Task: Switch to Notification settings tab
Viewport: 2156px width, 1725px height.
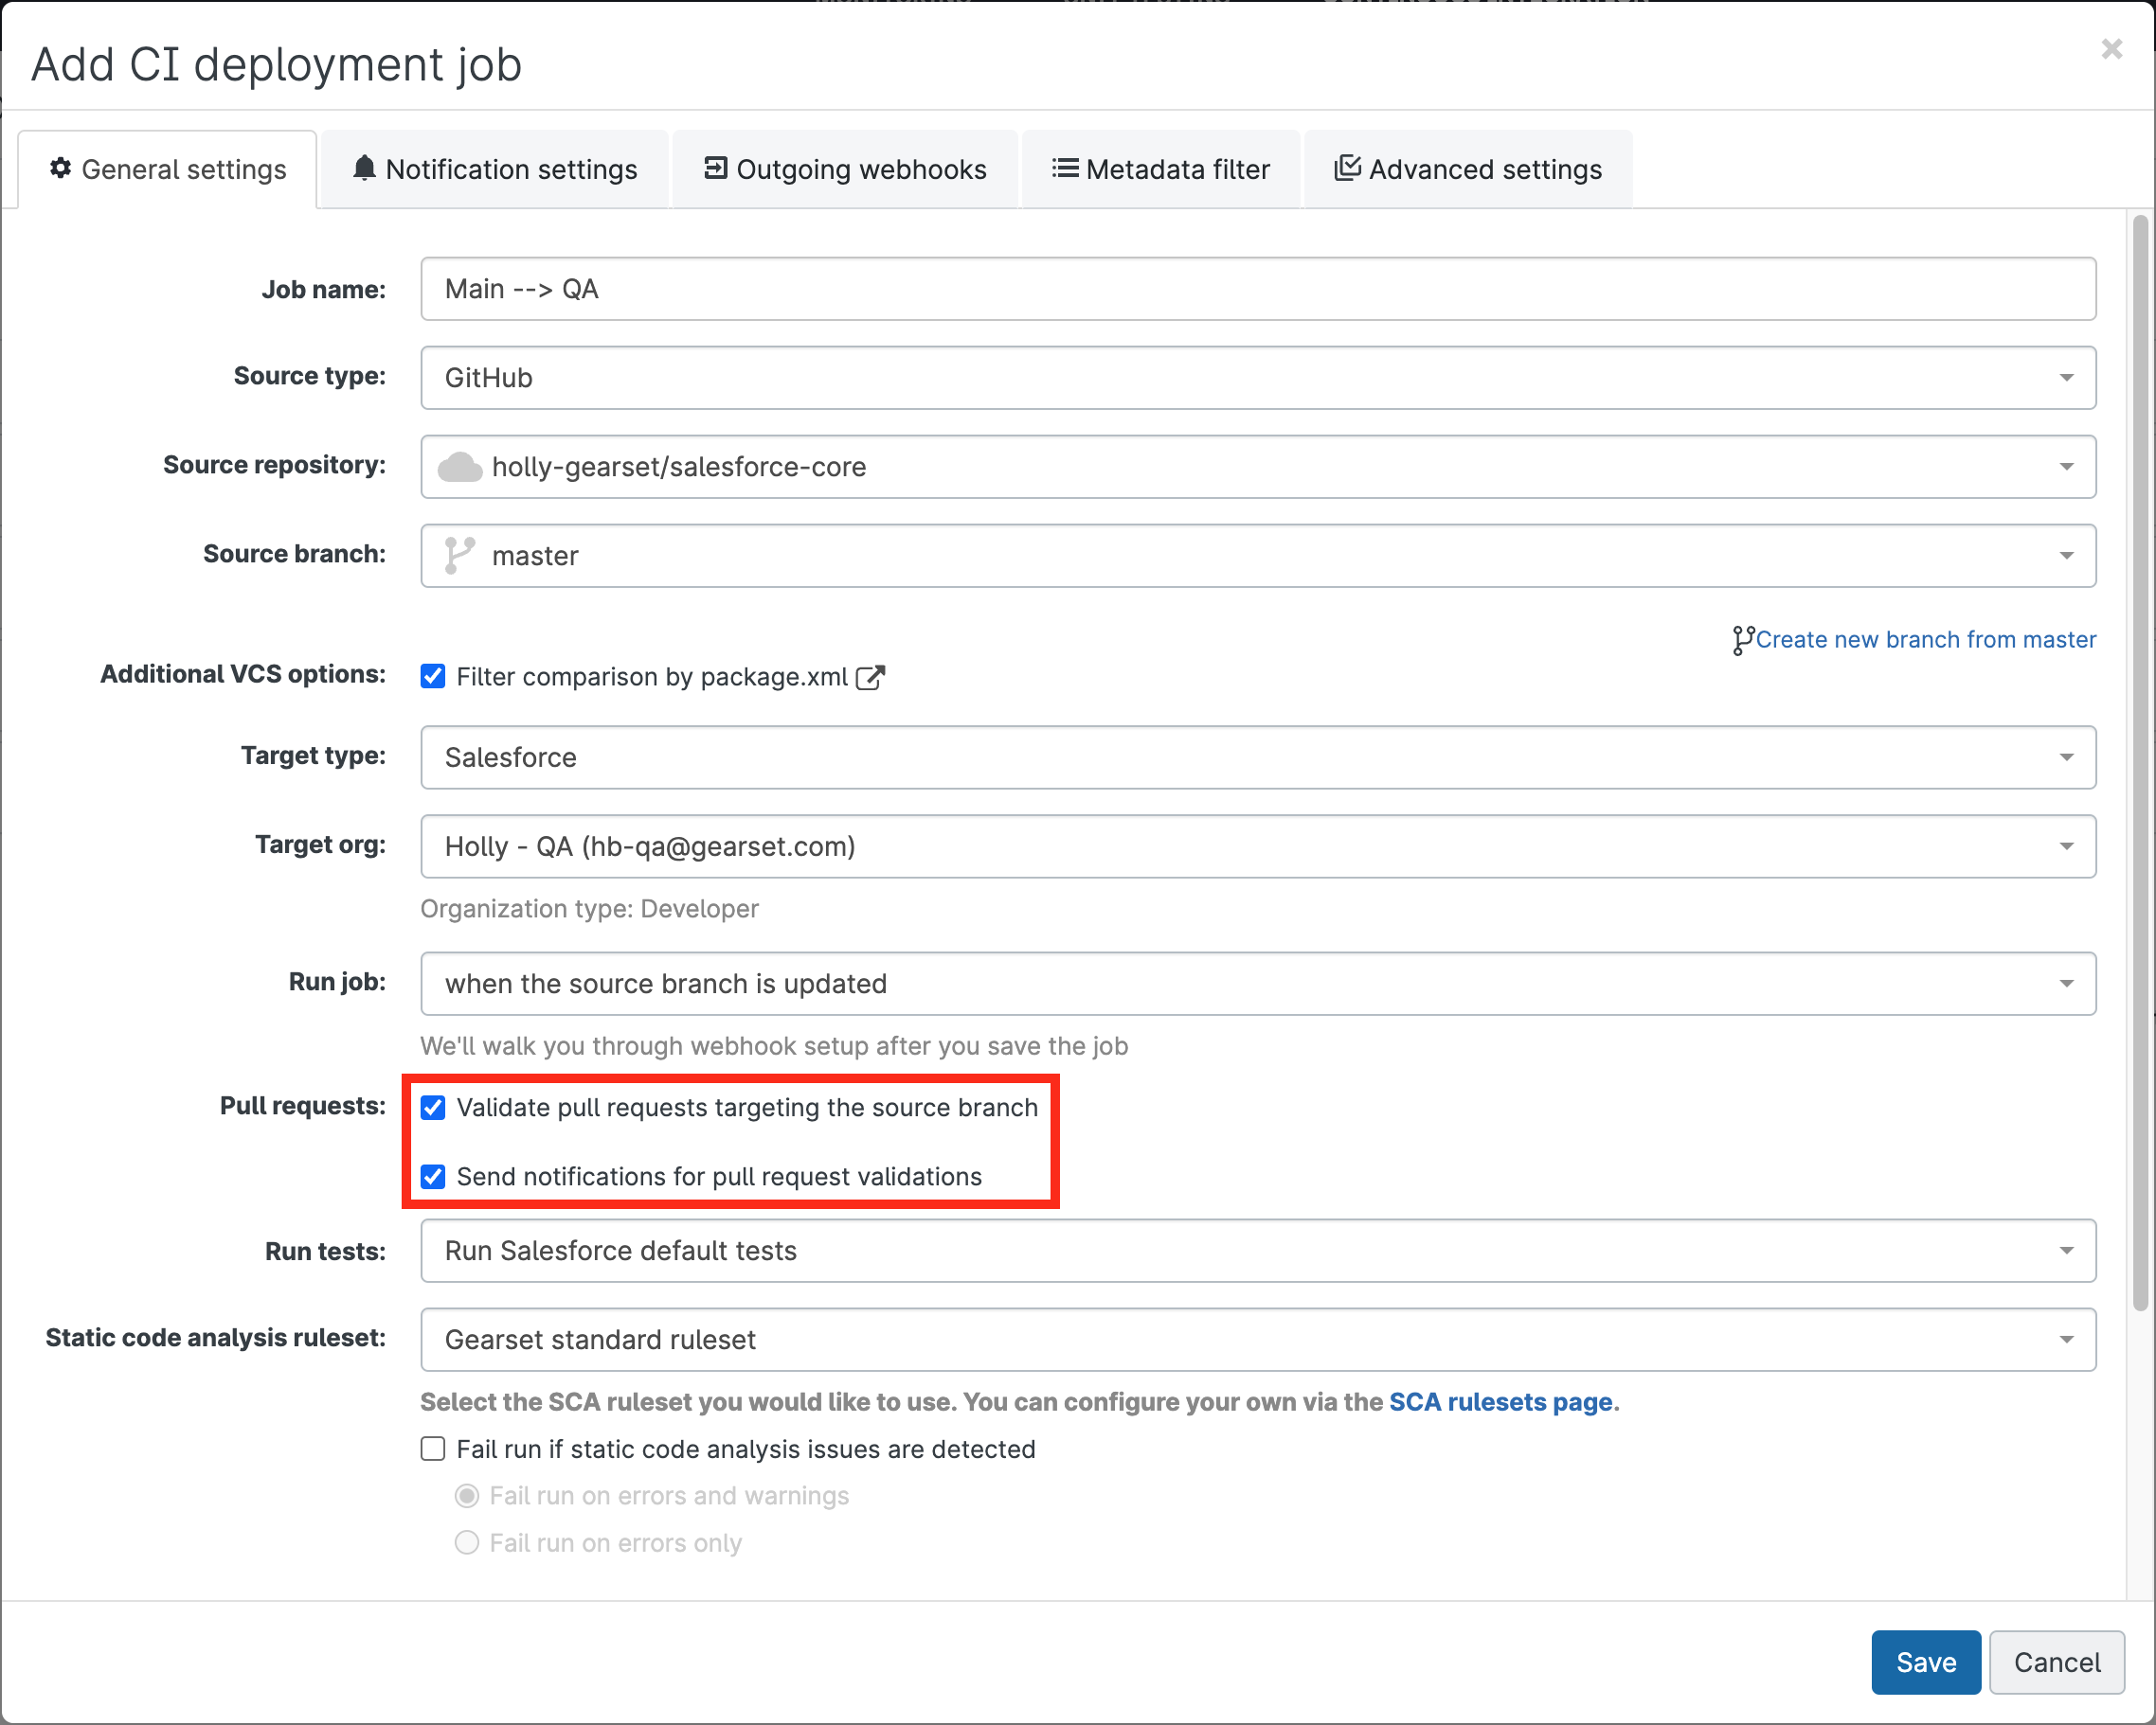Action: coord(495,169)
